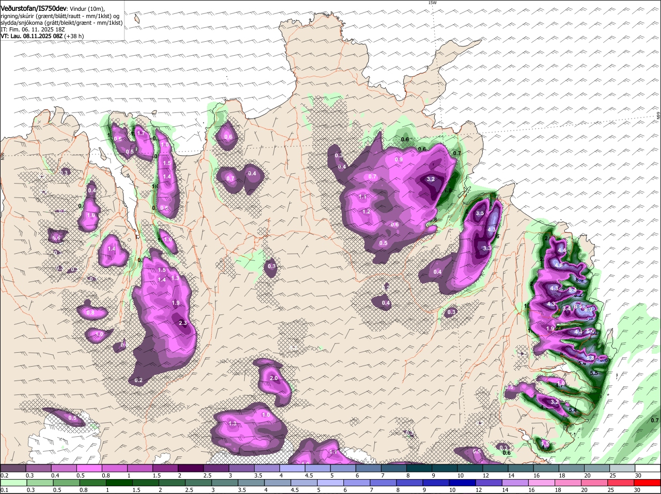The height and width of the screenshot is (494, 661).
Task: Select the 'IT: Fim. 06. 11. 2025 18Z' line
Action: click(x=33, y=29)
